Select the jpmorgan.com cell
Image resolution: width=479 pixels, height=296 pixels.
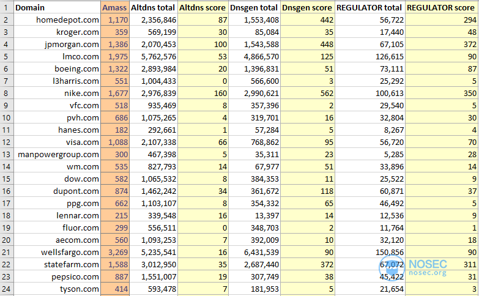point(57,44)
